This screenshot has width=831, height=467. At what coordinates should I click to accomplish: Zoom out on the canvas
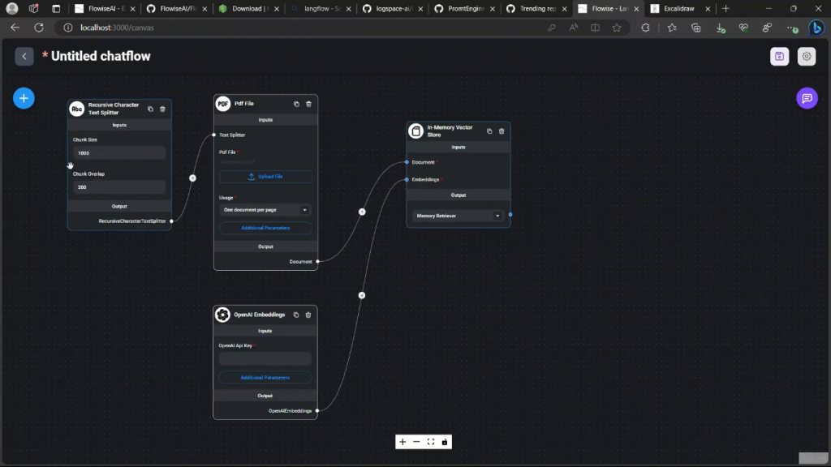(416, 442)
